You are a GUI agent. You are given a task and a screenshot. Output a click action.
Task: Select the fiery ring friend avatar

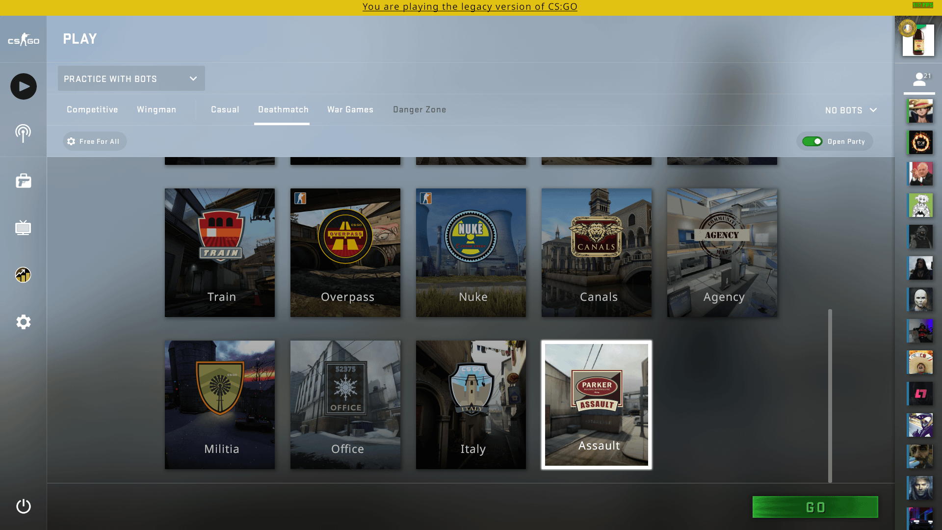pos(920,142)
